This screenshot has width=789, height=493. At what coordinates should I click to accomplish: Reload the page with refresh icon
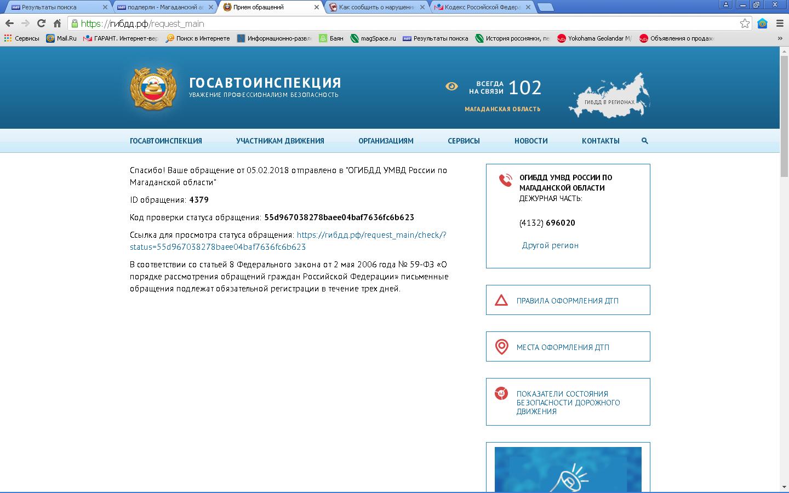coord(41,24)
